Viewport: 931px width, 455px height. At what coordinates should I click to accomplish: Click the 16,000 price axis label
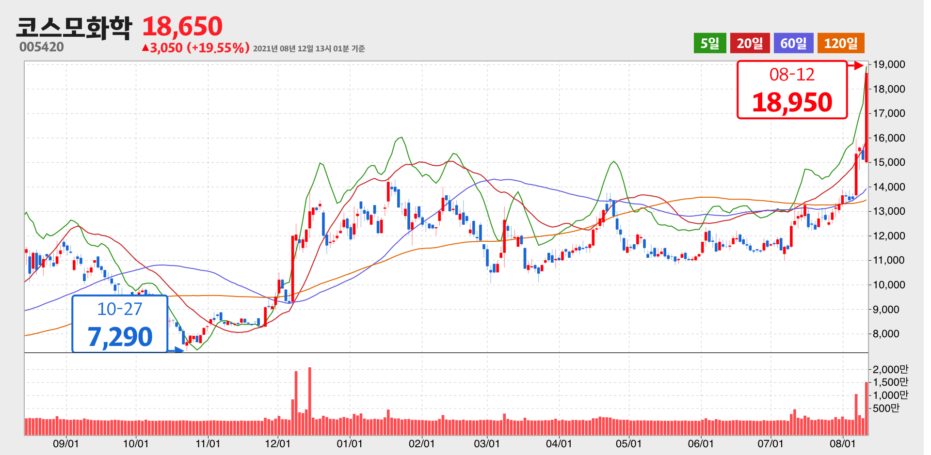[x=889, y=138]
